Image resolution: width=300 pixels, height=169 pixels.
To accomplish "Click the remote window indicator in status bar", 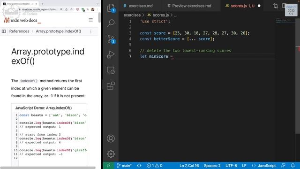I will [108, 166].
